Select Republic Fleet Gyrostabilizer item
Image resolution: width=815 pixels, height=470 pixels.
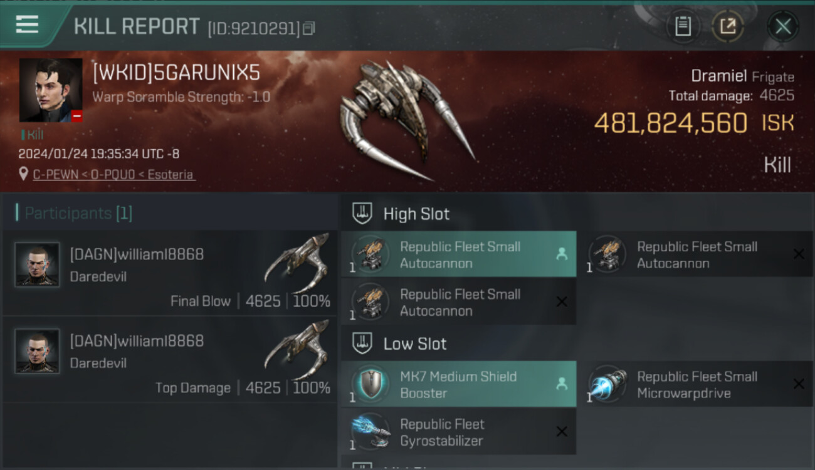click(x=458, y=432)
